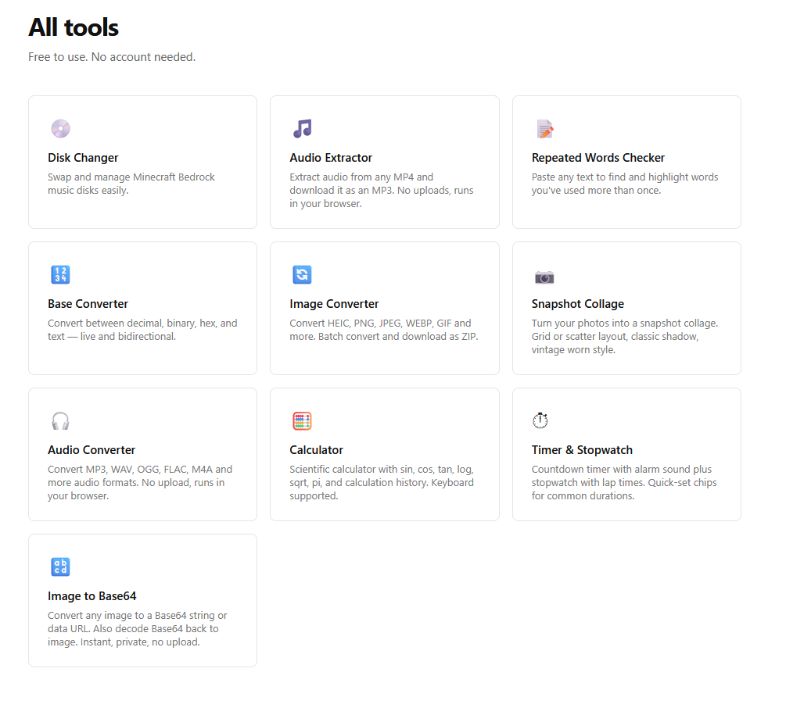This screenshot has width=786, height=715.
Task: Open the Image Converter title link
Action: click(x=334, y=304)
